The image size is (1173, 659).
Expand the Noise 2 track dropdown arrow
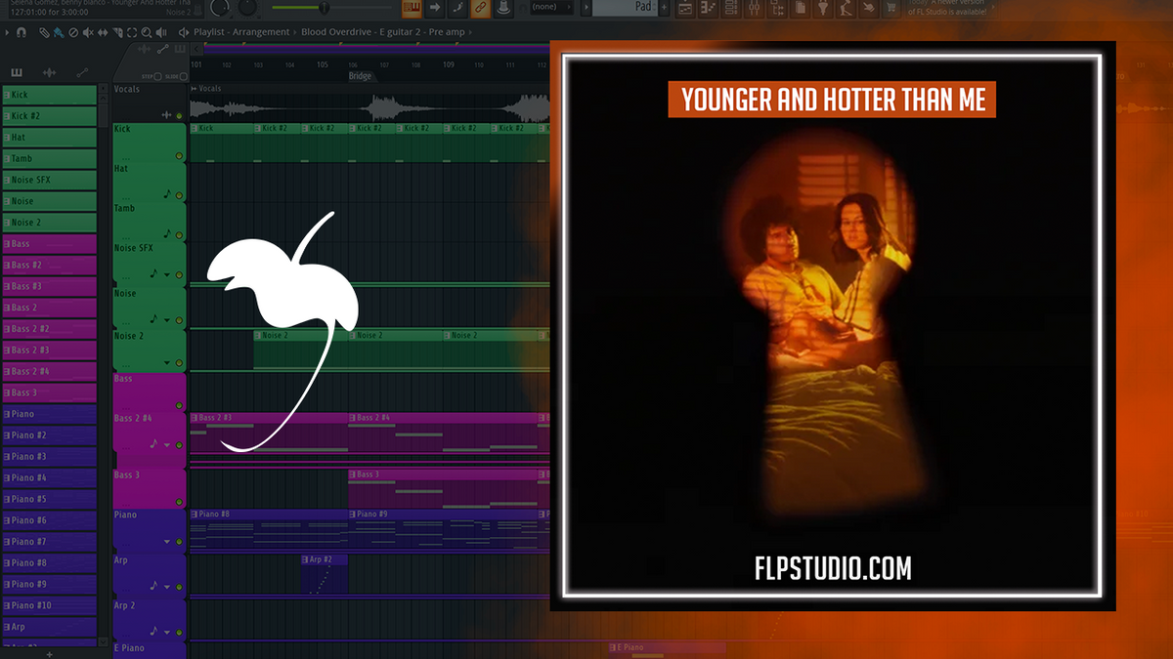click(167, 362)
